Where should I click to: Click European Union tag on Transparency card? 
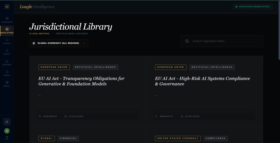tap(54, 67)
